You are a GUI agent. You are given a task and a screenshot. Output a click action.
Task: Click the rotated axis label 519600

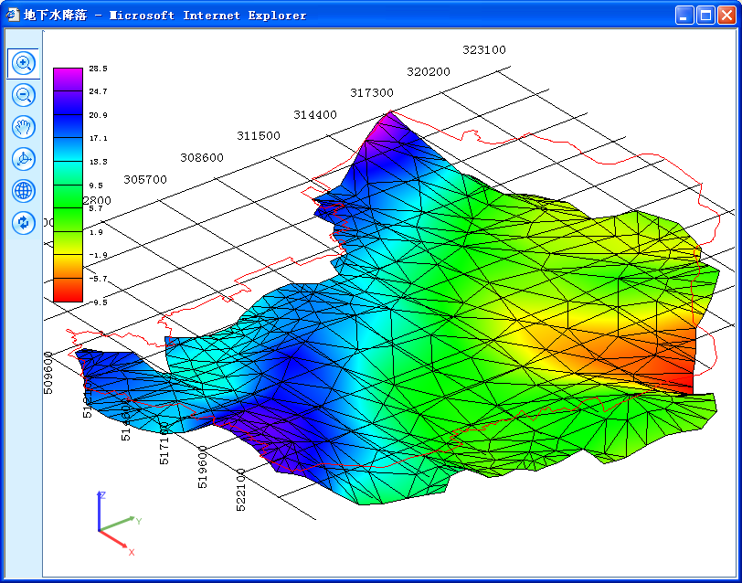pyautogui.click(x=203, y=467)
